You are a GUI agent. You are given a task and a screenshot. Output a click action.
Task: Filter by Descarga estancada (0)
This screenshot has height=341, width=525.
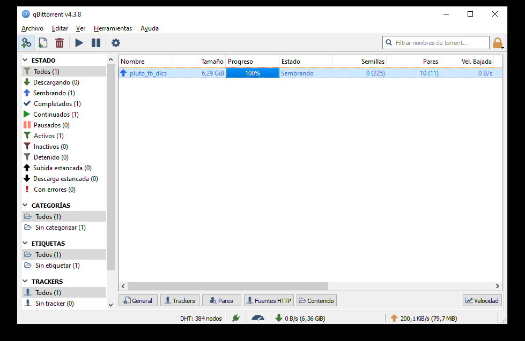(x=64, y=178)
